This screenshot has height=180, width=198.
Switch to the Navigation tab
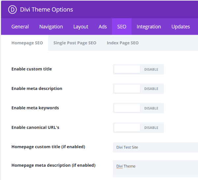click(x=51, y=27)
